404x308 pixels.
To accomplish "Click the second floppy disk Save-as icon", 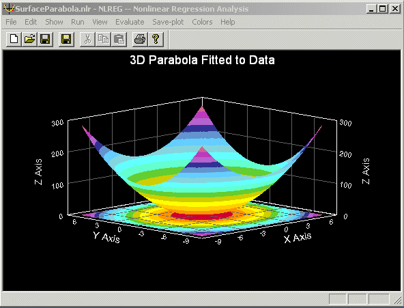I will point(66,39).
